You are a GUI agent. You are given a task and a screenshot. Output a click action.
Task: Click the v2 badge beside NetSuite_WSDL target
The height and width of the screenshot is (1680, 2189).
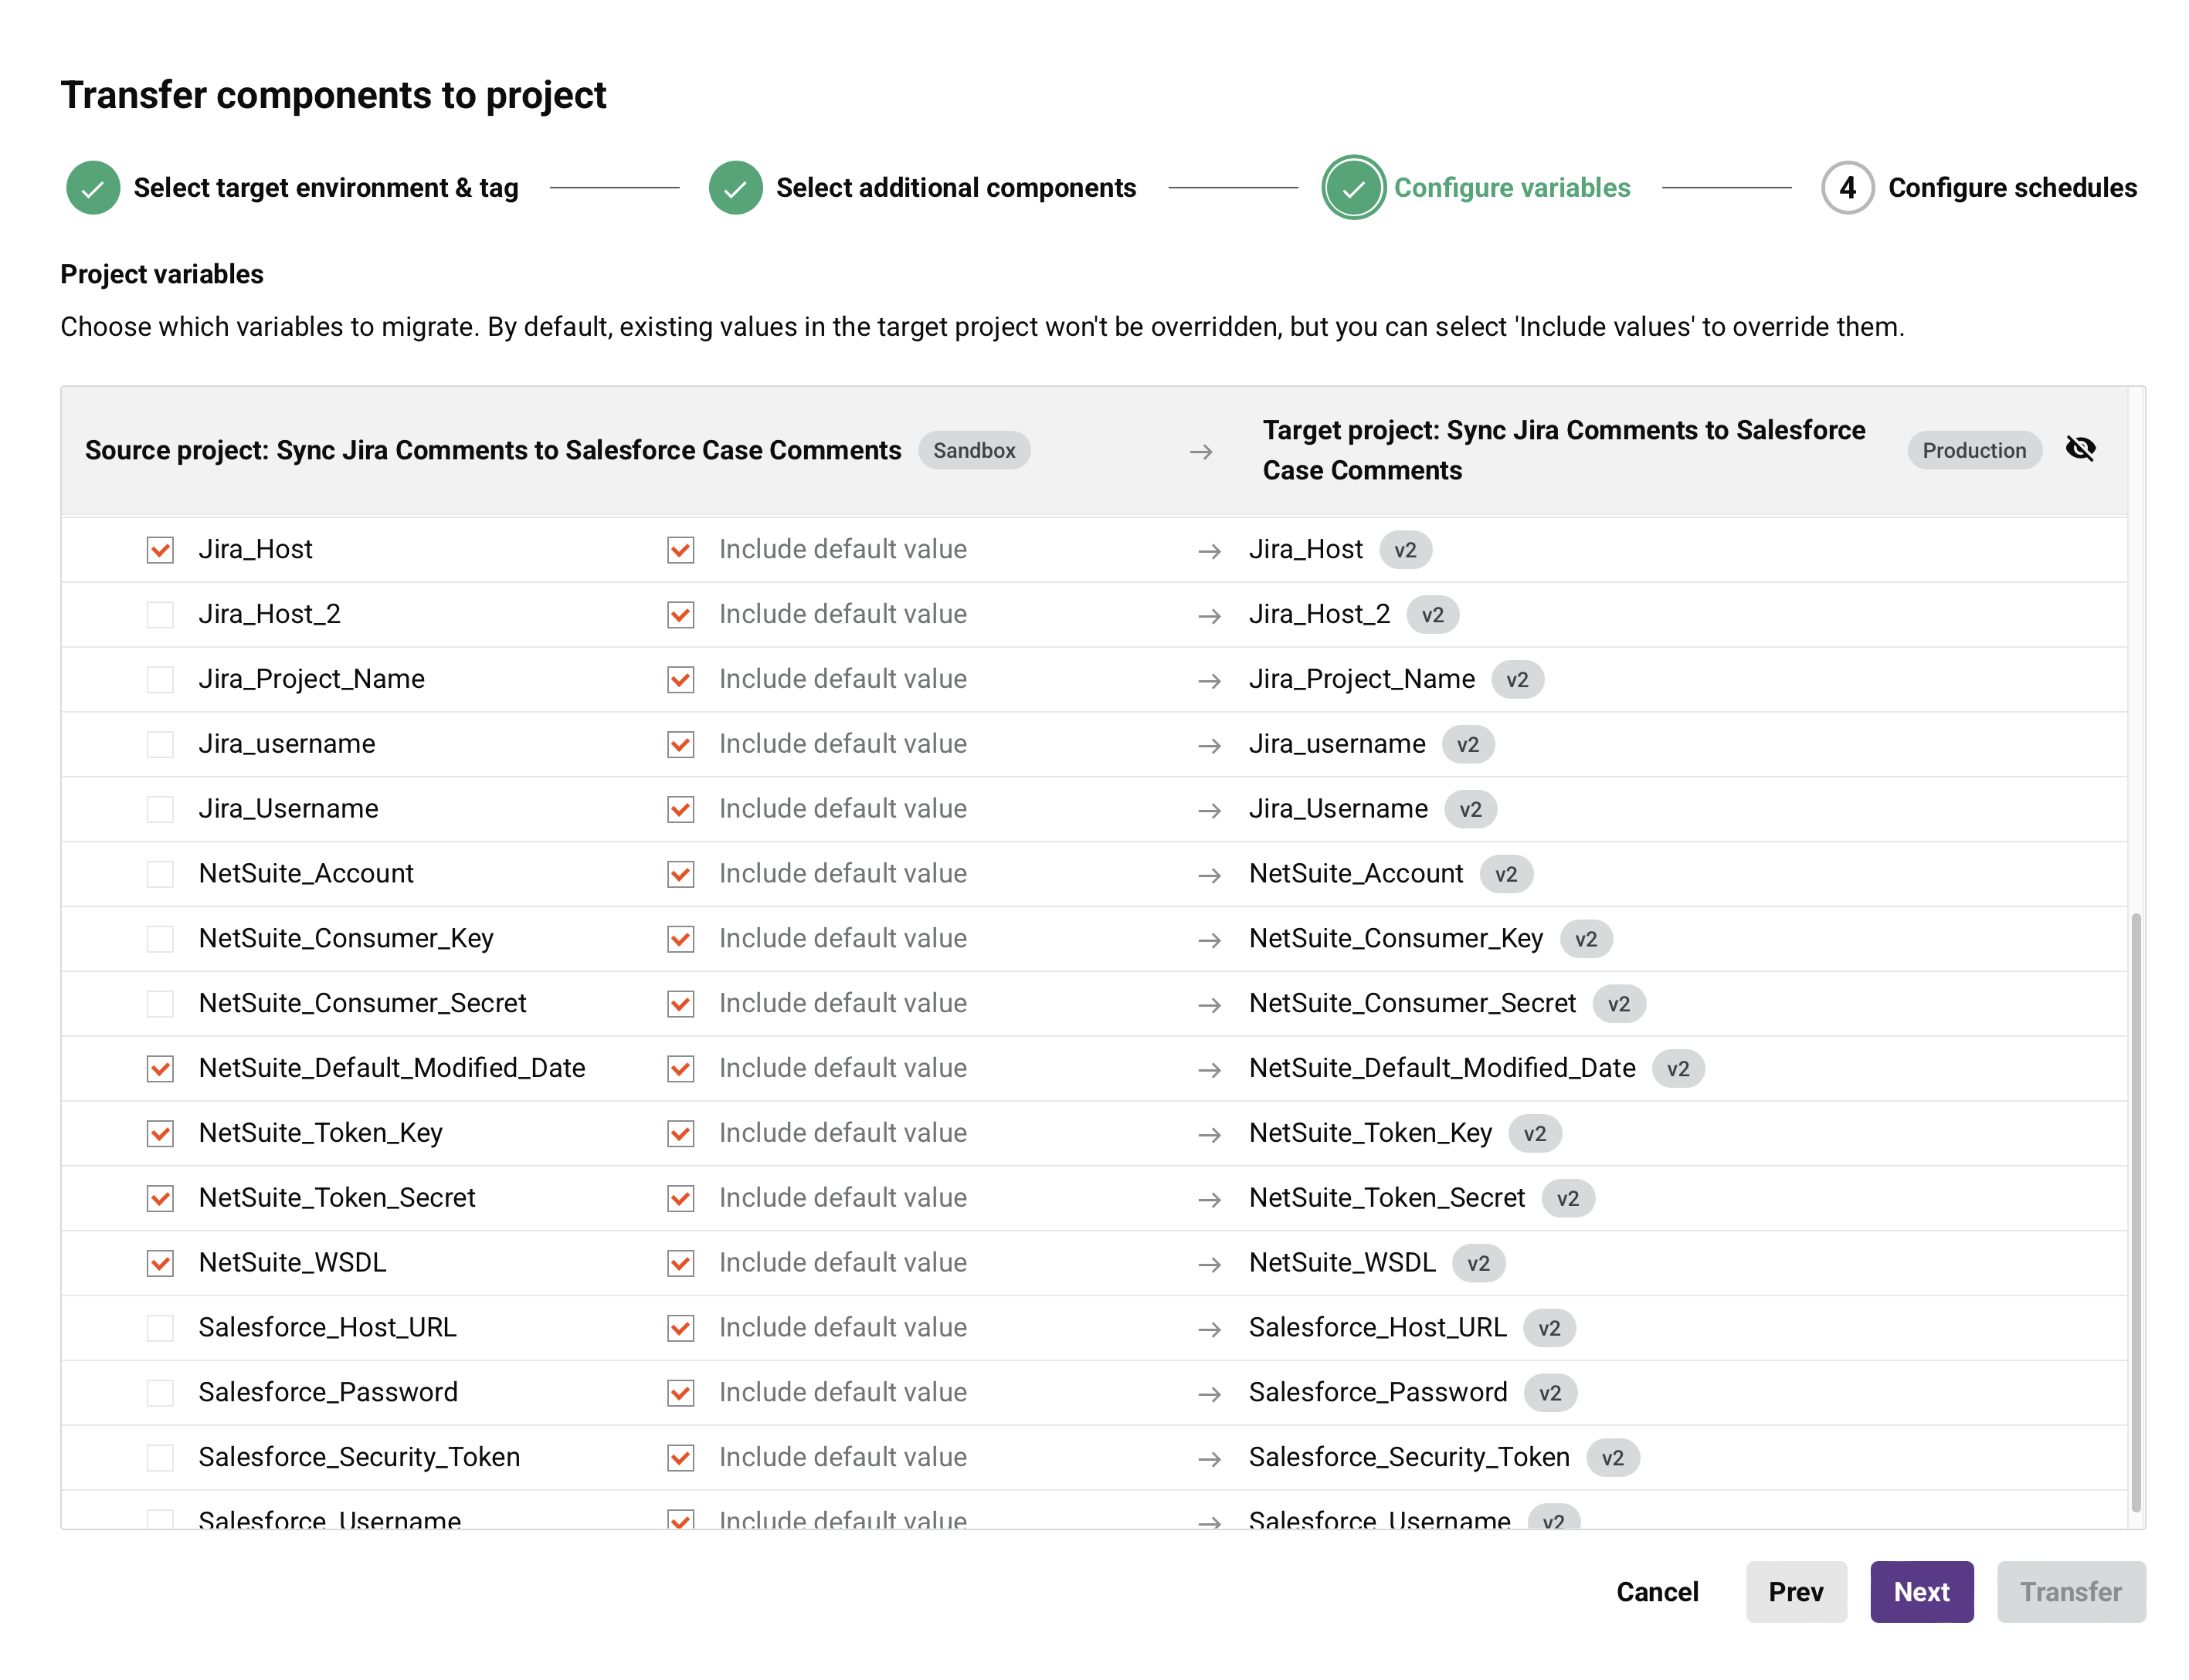1478,1263
